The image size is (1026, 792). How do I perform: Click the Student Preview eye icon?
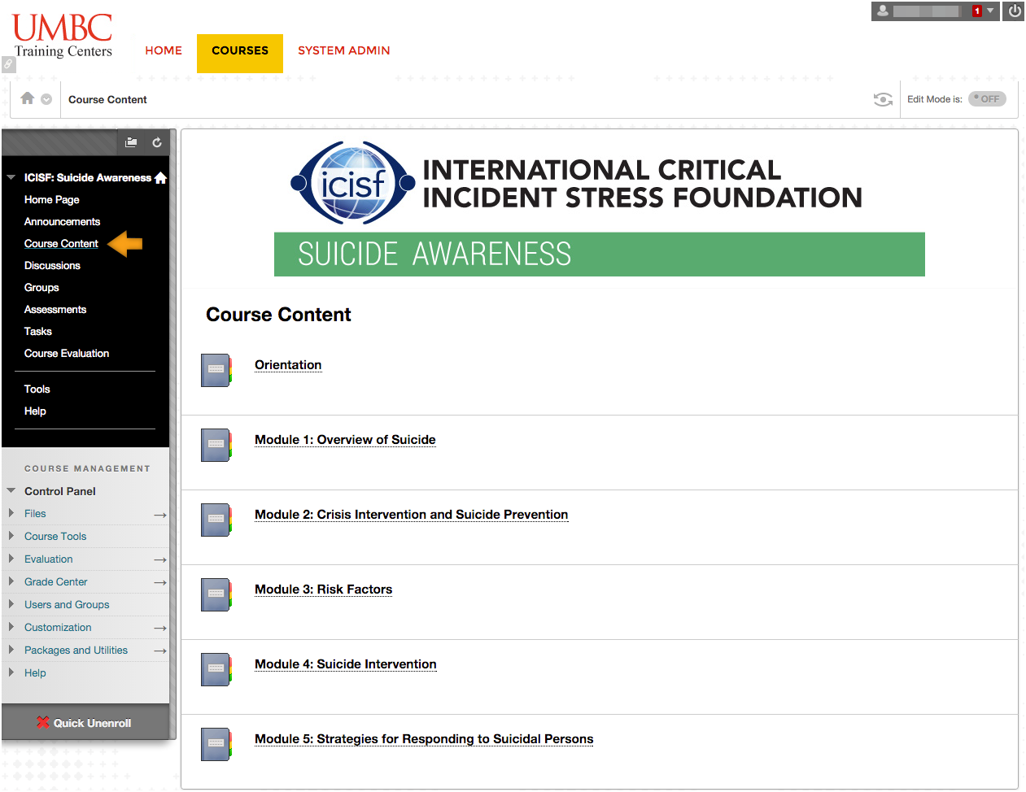click(883, 99)
